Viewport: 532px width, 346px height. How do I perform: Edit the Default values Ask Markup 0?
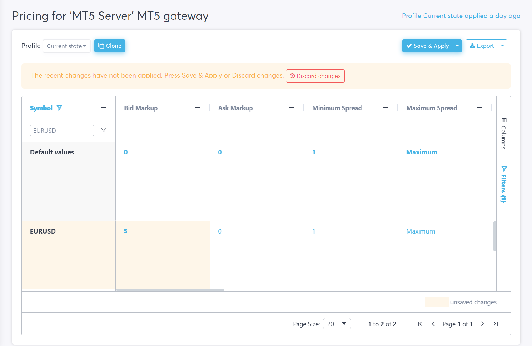coord(220,152)
